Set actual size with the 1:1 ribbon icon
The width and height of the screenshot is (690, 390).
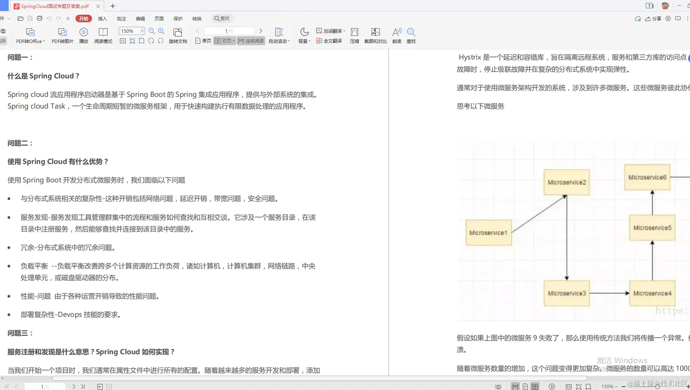click(123, 41)
